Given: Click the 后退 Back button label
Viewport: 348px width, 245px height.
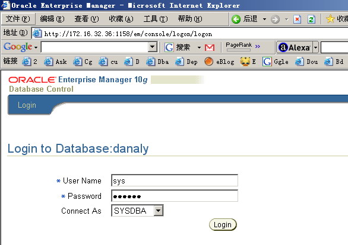Looking at the screenshot, I should click(x=251, y=19).
